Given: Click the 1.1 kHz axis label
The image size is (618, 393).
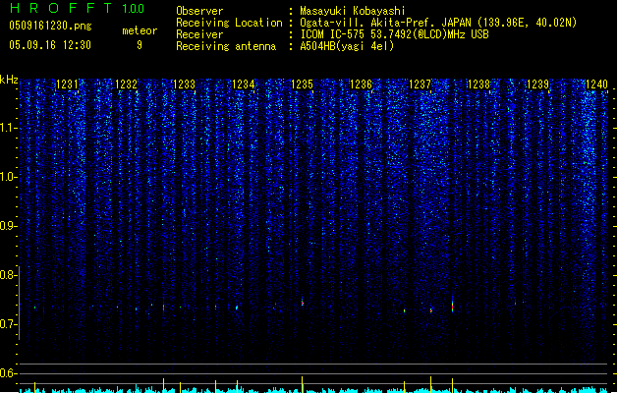Looking at the screenshot, I should [x=7, y=128].
